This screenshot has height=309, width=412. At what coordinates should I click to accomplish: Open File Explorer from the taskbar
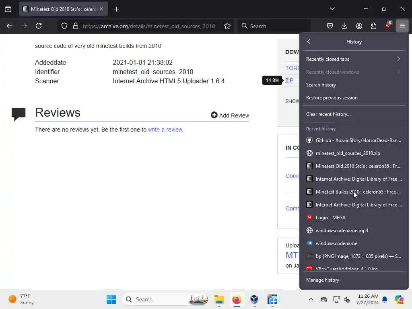tap(219, 299)
